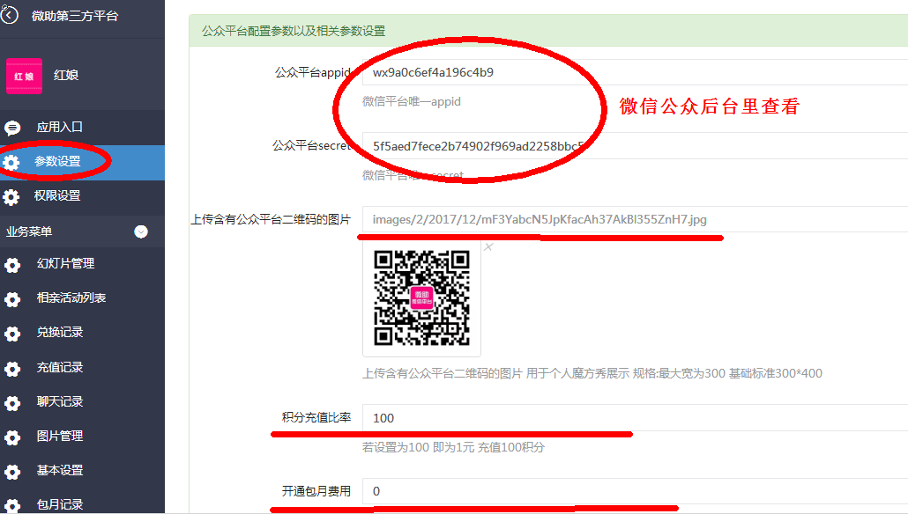The image size is (908, 514).
Task: Click the hint 若设置为100 即为1元 充值100积分
Action: tap(453, 447)
